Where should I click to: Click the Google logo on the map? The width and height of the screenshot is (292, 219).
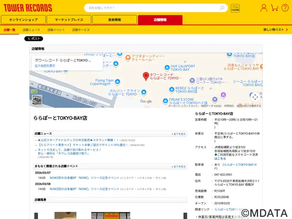(x=146, y=101)
